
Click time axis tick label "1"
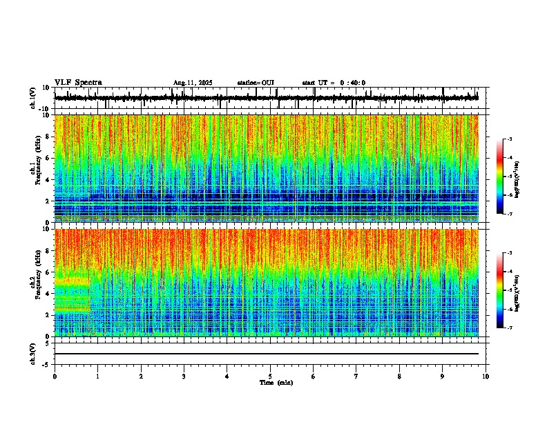[98, 376]
